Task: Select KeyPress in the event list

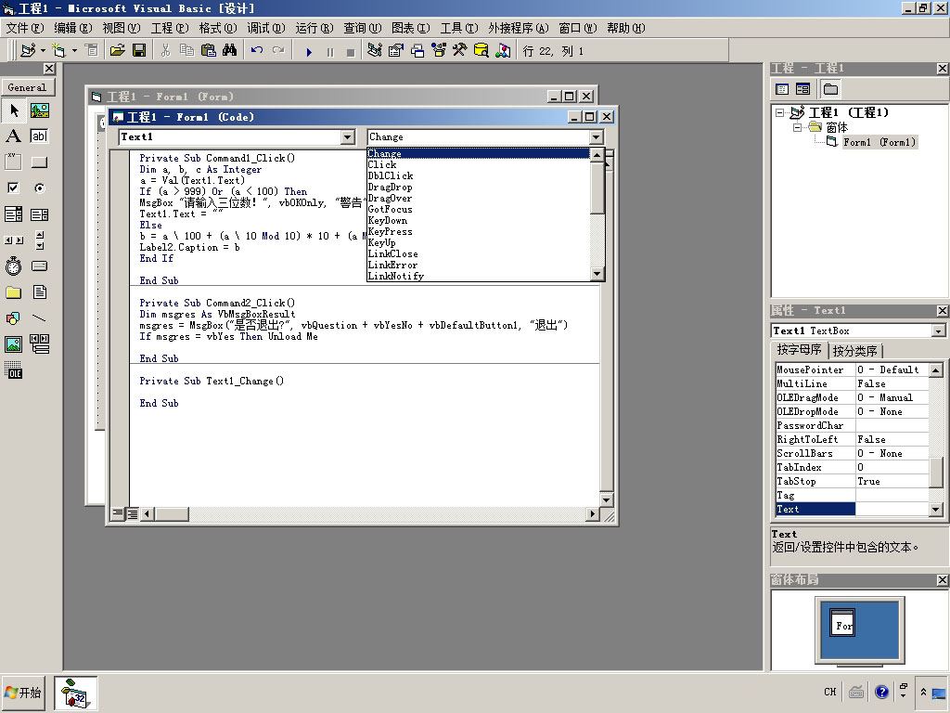Action: 390,231
